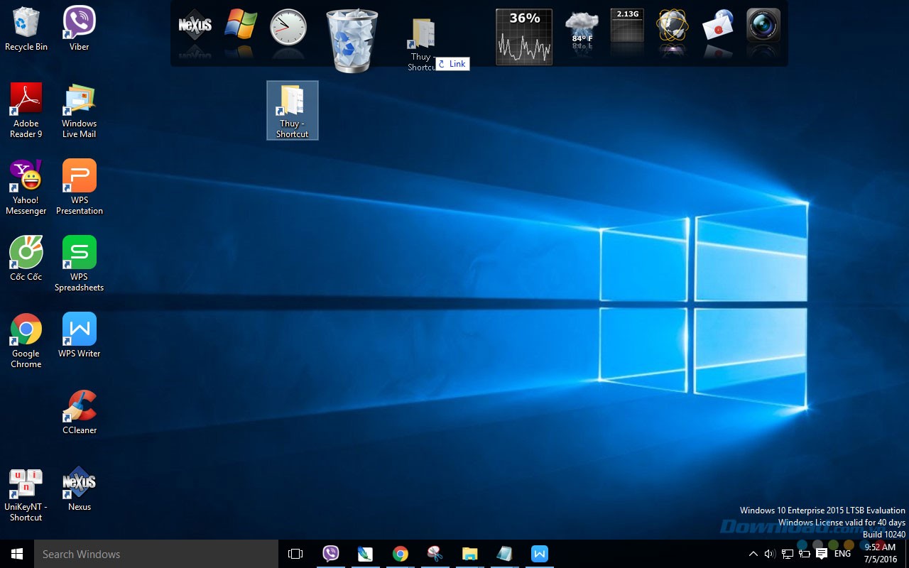The width and height of the screenshot is (909, 568).
Task: Click the Nexus icon in the dock
Action: (195, 25)
